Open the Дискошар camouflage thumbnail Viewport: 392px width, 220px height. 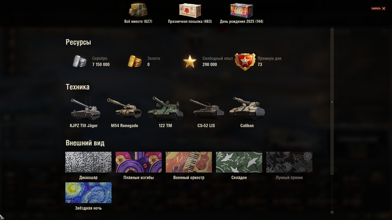point(88,162)
